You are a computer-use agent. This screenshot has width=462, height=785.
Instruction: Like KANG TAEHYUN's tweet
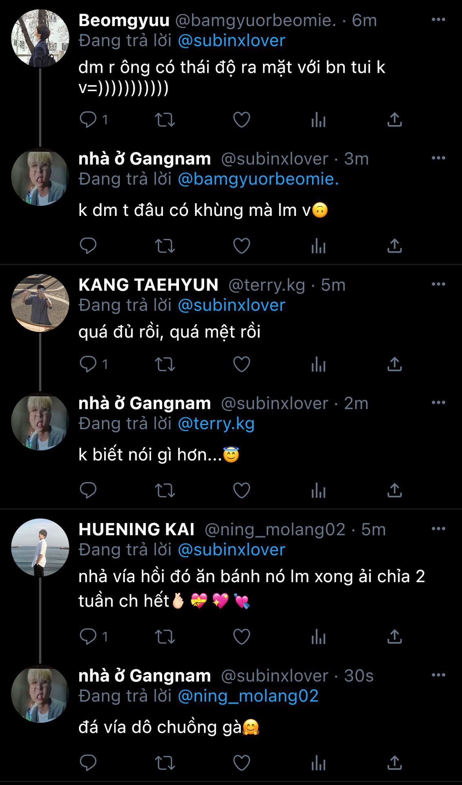tap(241, 364)
